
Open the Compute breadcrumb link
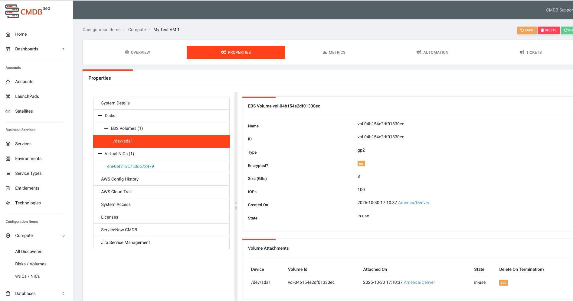(137, 30)
